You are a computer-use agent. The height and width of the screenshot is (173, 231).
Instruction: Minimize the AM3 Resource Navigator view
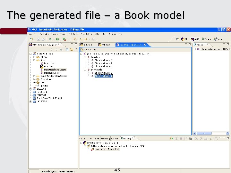[72, 44]
